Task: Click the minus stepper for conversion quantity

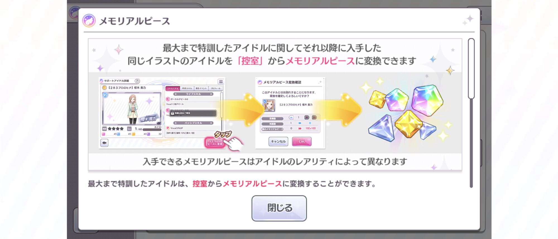Action: (291, 118)
